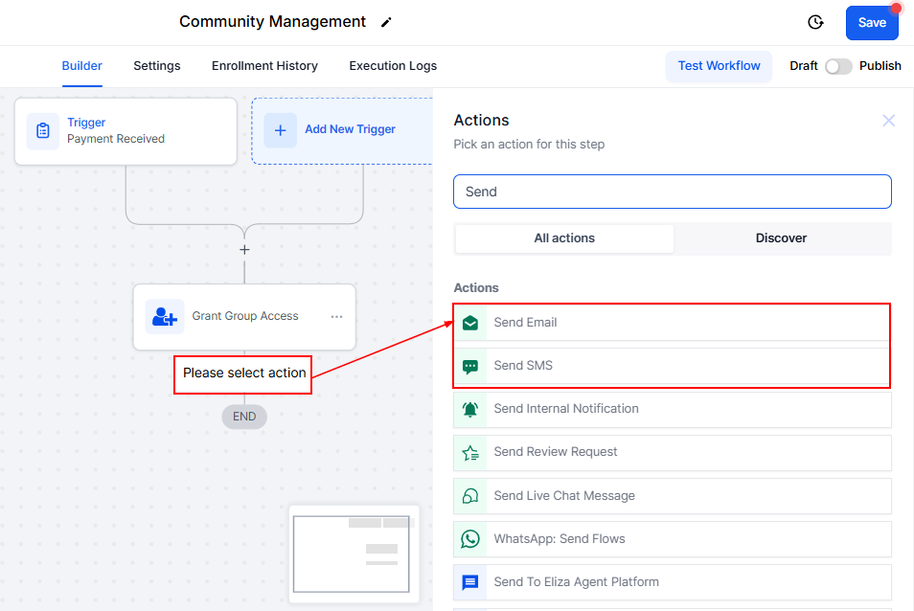This screenshot has width=914, height=611.
Task: Open the Settings tab
Action: [x=157, y=66]
